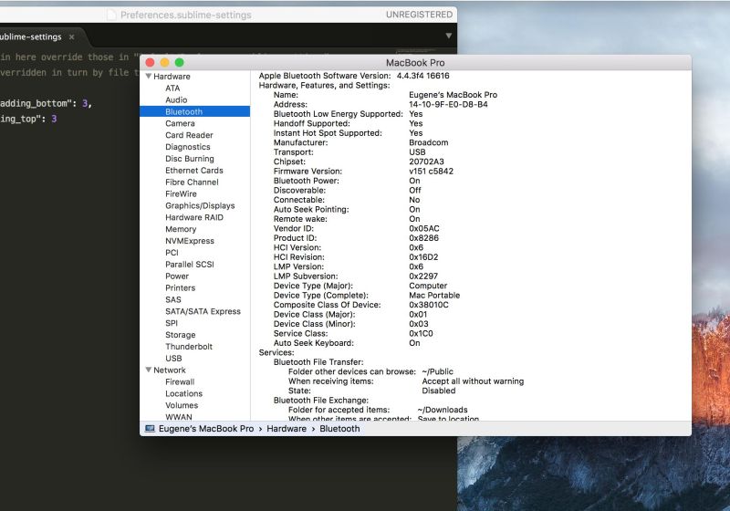Zoom the MacBook Pro window with green button
Viewport: 730px width, 511px height.
click(179, 62)
